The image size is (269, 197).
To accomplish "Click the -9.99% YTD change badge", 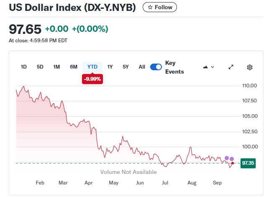I will [92, 79].
